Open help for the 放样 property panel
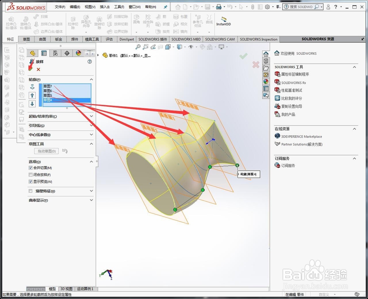368x299 pixels. pos(89,62)
